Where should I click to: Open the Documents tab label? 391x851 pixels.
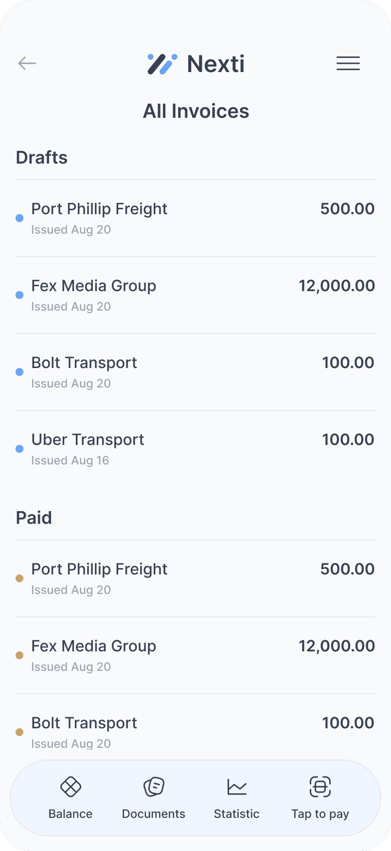[x=154, y=814]
